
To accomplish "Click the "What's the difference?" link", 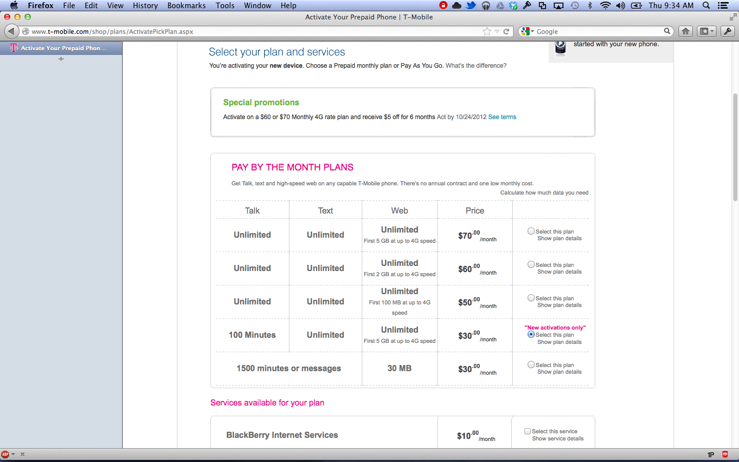I will click(x=476, y=66).
